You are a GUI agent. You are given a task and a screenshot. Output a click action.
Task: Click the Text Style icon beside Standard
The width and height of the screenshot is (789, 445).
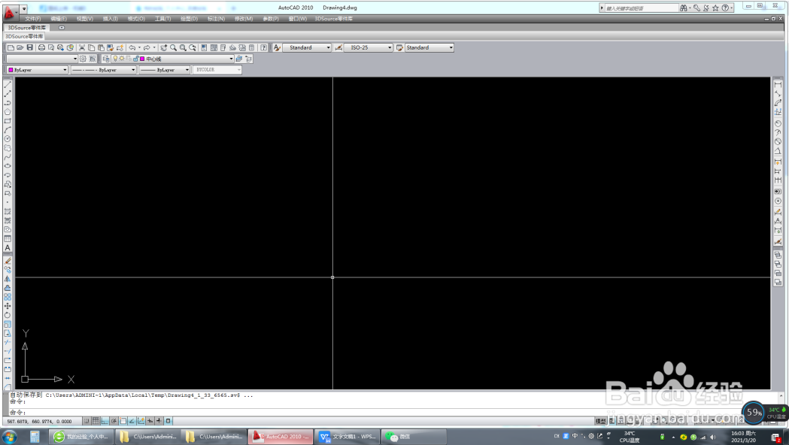coord(277,48)
